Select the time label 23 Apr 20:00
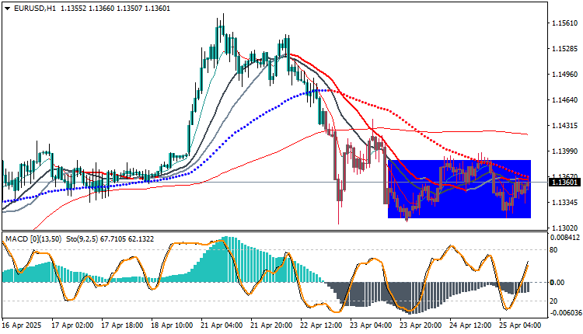This screenshot has width=583, height=334. pyautogui.click(x=421, y=325)
